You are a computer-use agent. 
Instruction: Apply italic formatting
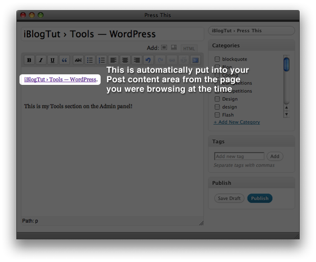pyautogui.click(x=41, y=60)
